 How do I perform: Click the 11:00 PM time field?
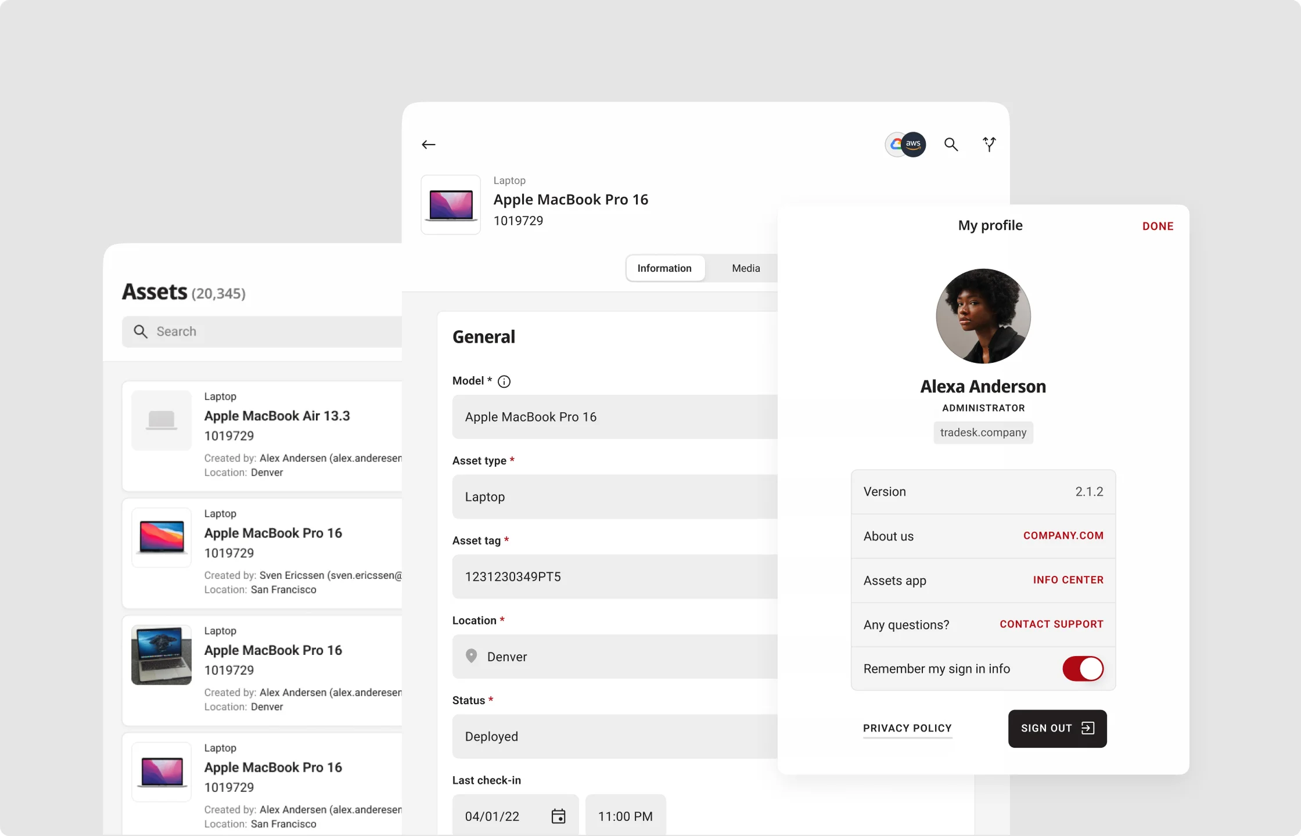pyautogui.click(x=626, y=815)
